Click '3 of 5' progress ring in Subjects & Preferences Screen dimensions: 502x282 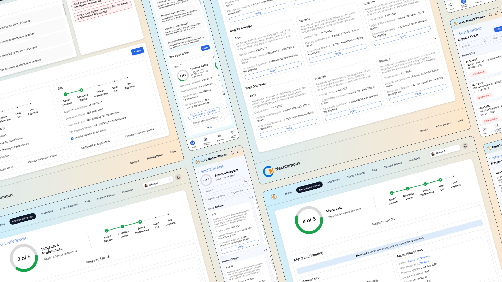(x=24, y=258)
